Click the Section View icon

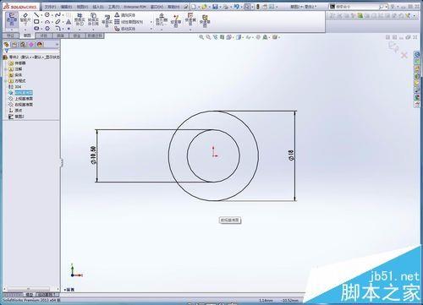[x=222, y=37]
